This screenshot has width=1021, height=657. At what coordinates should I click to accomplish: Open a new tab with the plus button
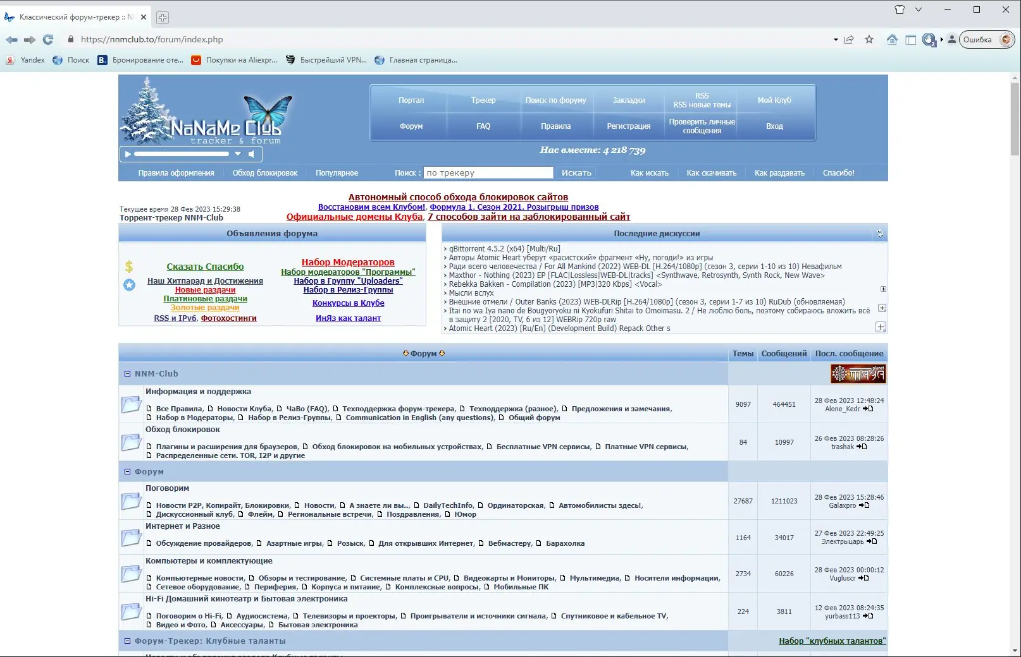point(162,17)
